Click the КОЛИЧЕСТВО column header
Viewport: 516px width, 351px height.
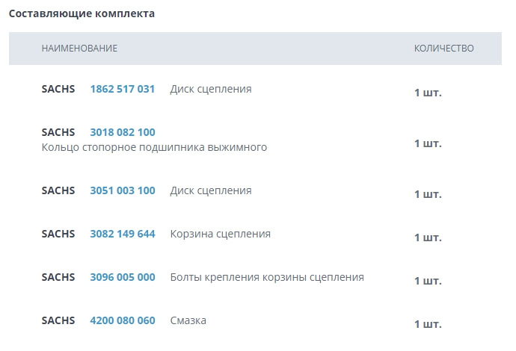(x=444, y=49)
